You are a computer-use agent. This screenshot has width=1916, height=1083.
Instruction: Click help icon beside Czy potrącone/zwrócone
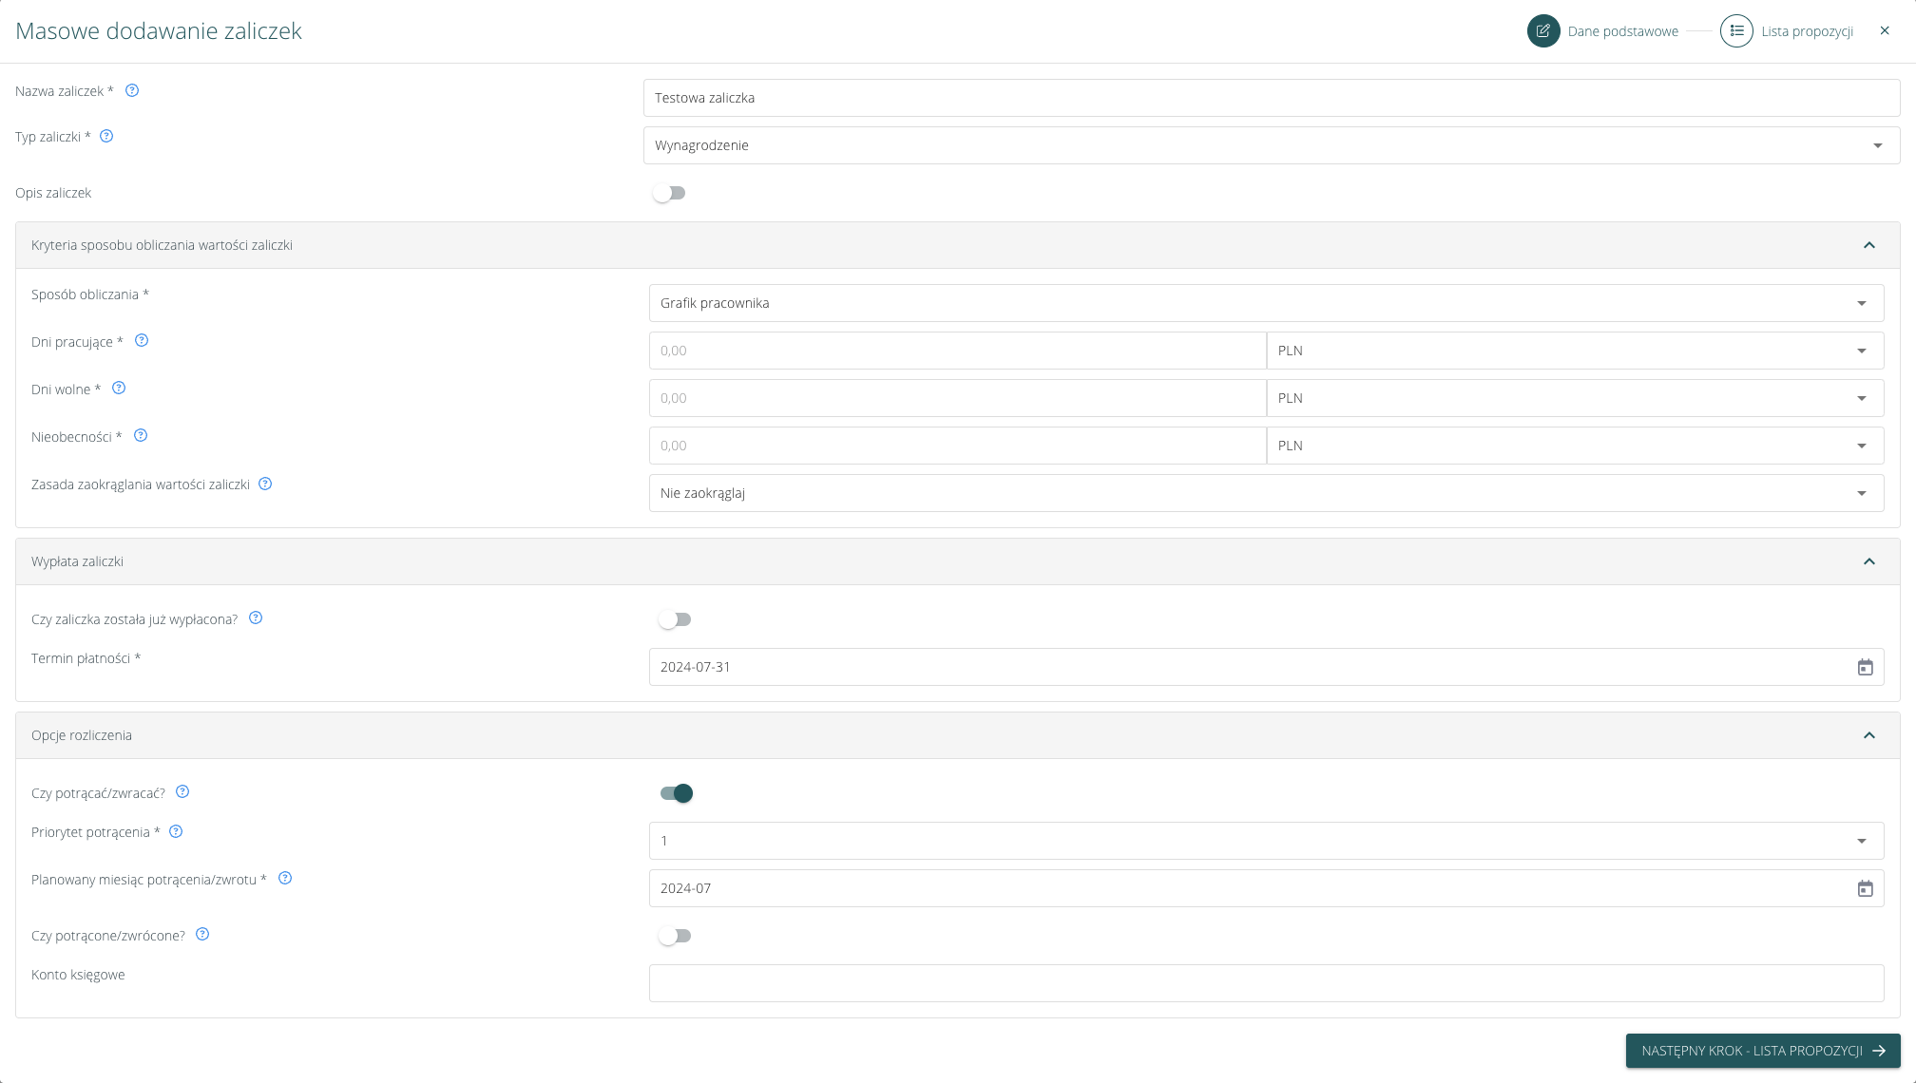coord(202,935)
